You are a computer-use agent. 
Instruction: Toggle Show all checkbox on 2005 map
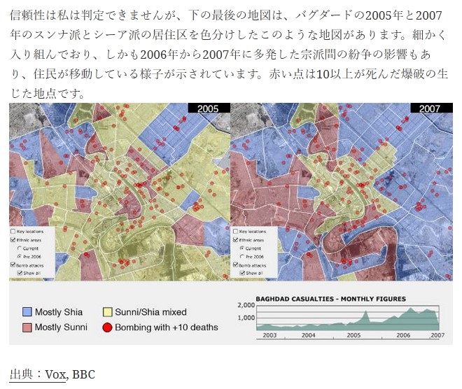20,273
